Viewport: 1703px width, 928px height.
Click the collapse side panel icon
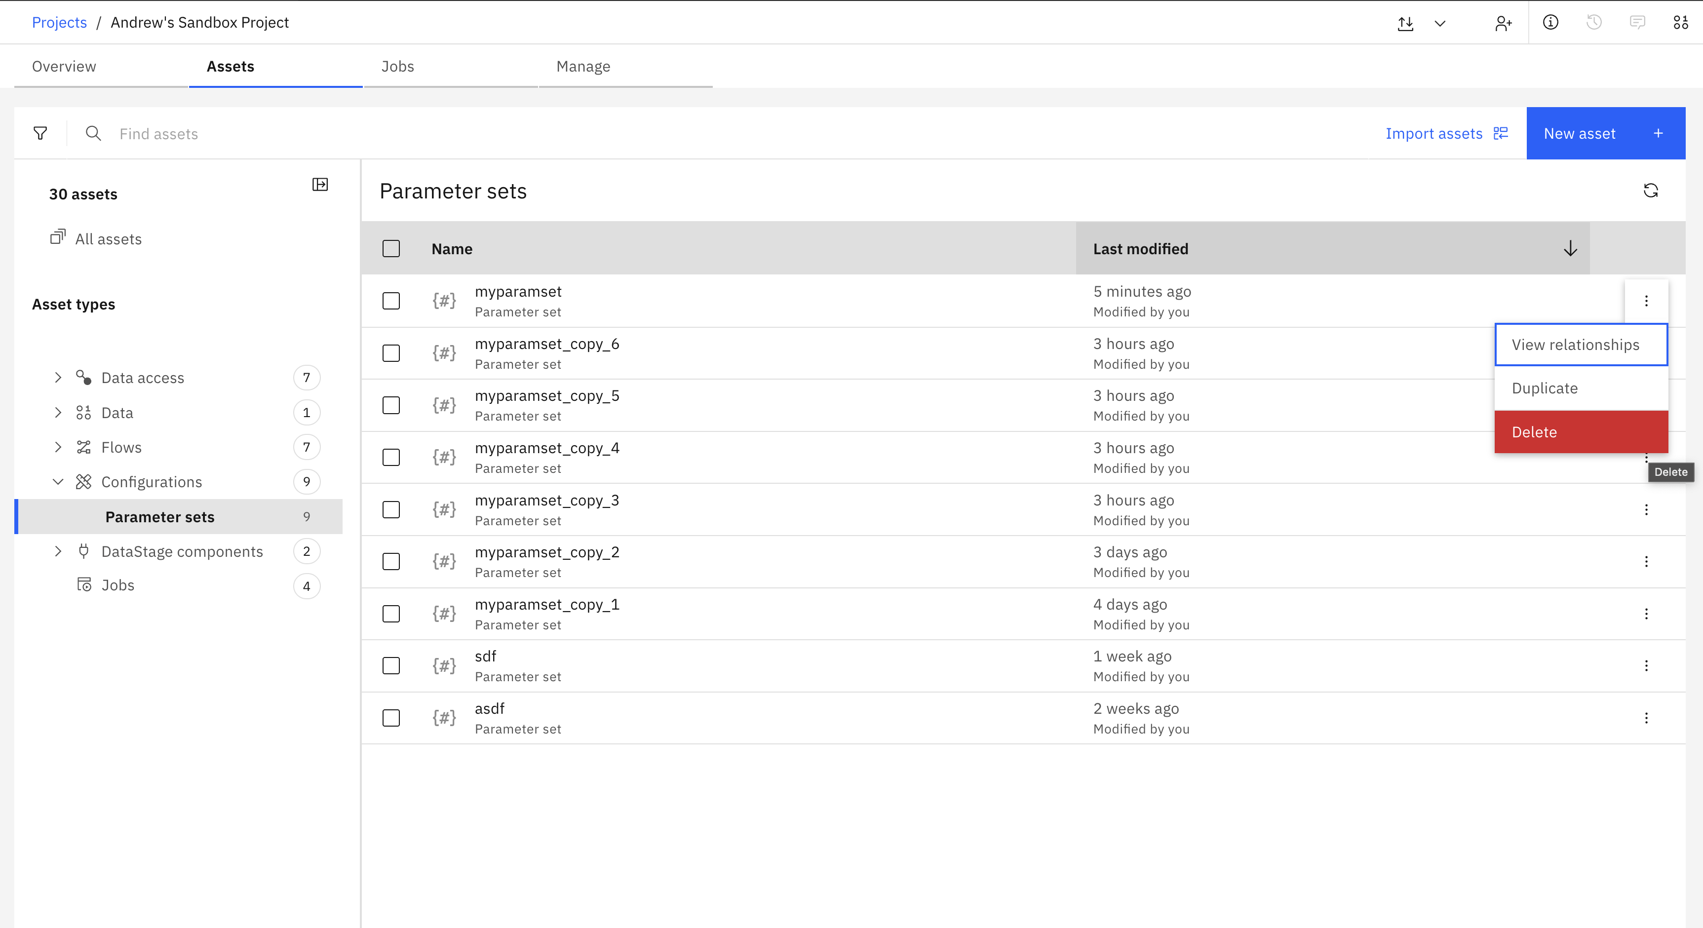[x=320, y=185]
